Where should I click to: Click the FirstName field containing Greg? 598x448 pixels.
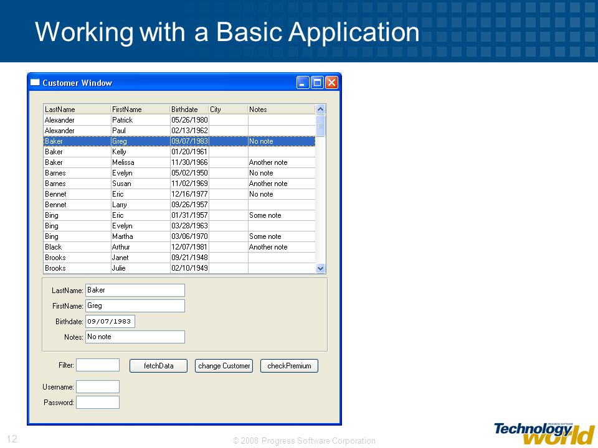click(135, 306)
